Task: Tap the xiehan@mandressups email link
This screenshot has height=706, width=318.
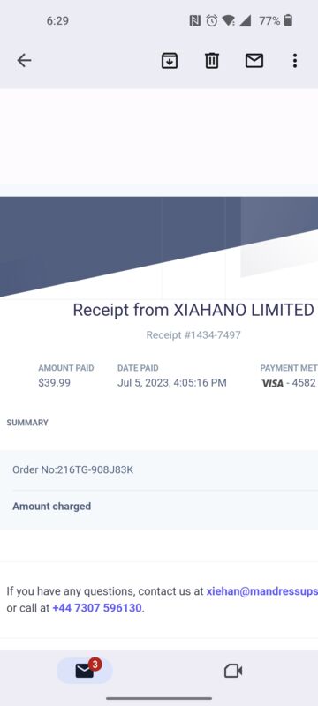Action: (262, 591)
